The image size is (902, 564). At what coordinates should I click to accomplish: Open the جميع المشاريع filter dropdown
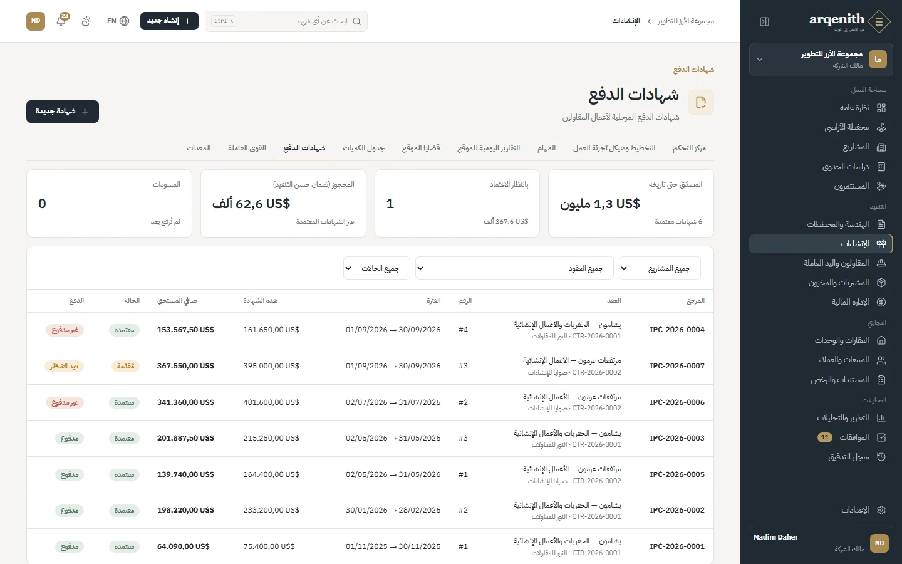tap(660, 268)
